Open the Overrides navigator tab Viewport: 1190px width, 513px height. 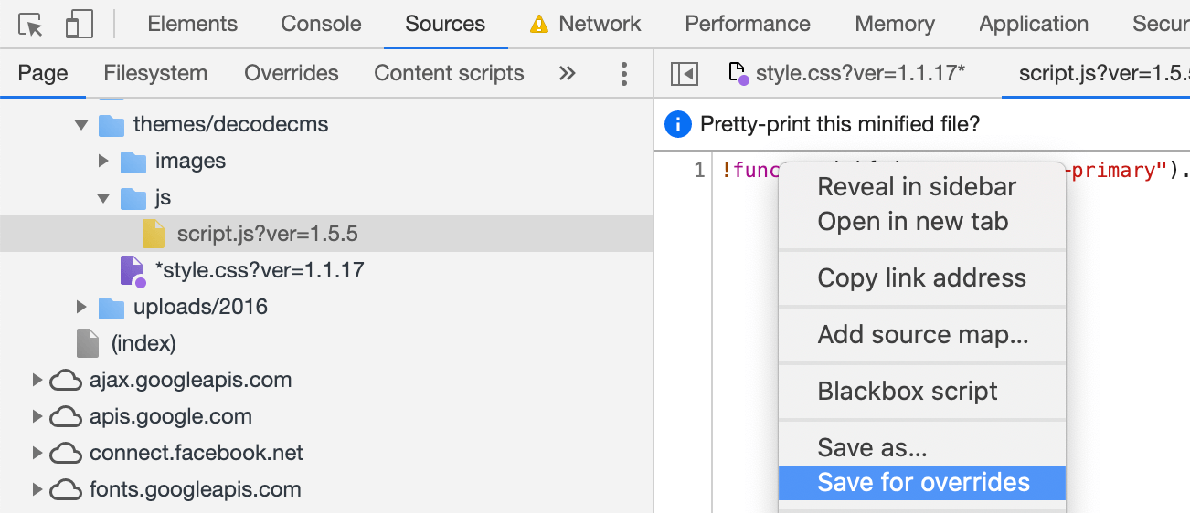(292, 74)
